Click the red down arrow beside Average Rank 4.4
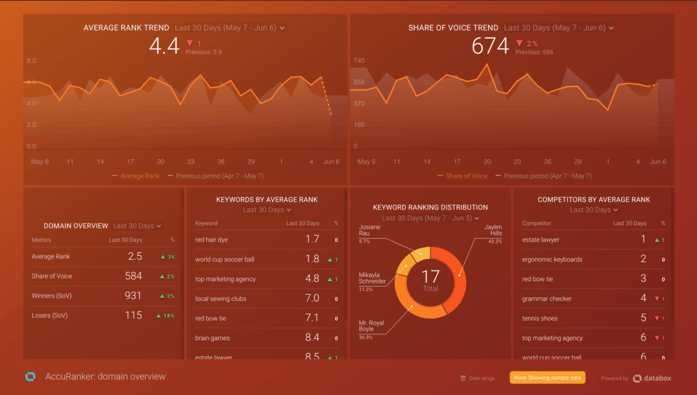The height and width of the screenshot is (395, 697). tap(190, 44)
